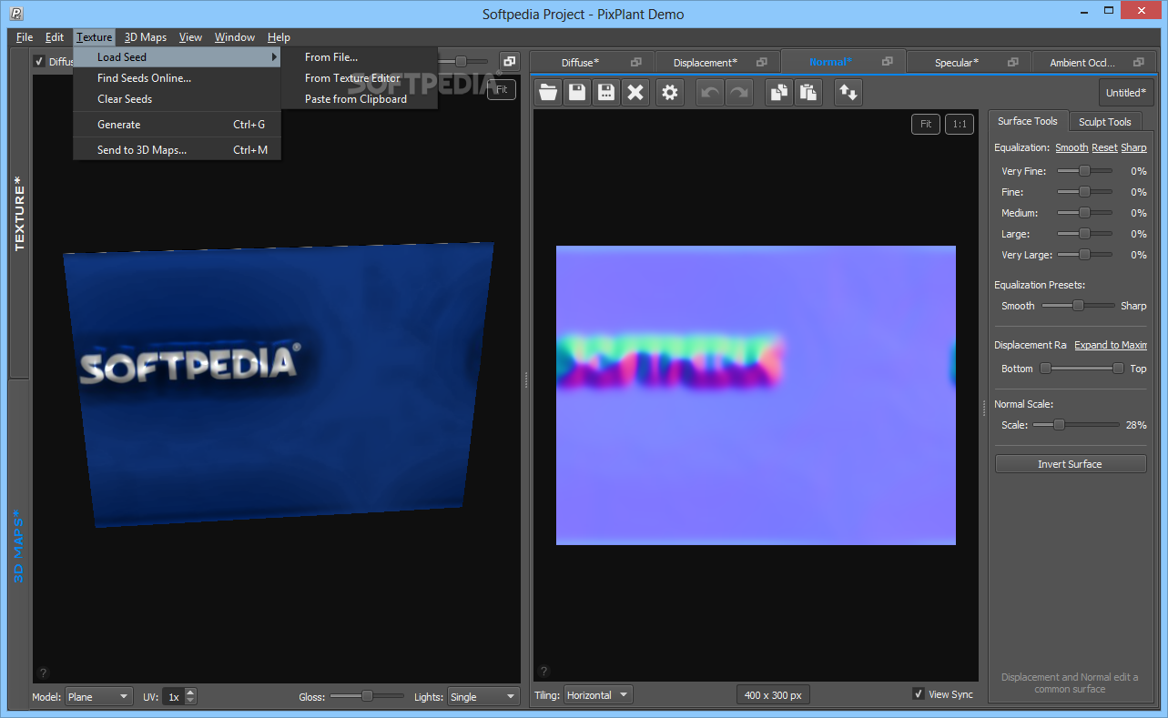Select Send to 3D Maps... menu item
Screen dimensions: 1168x718
(x=177, y=150)
